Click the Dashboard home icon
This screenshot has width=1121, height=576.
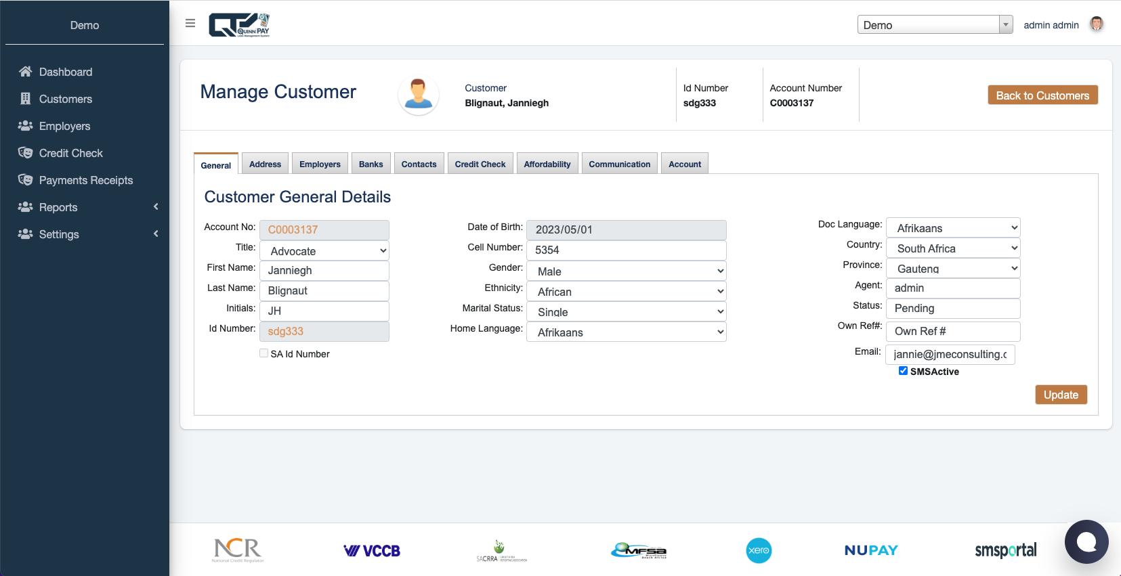pyautogui.click(x=26, y=72)
